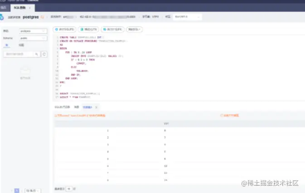This screenshot has width=305, height=193.
Task: Close the Result Set 1 tab
Action: point(96,107)
